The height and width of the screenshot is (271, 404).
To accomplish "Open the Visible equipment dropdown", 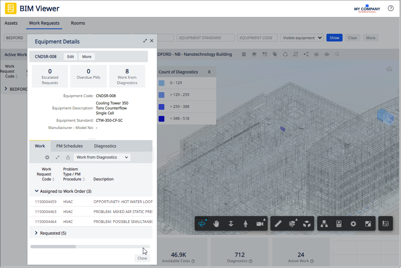I will [x=302, y=38].
